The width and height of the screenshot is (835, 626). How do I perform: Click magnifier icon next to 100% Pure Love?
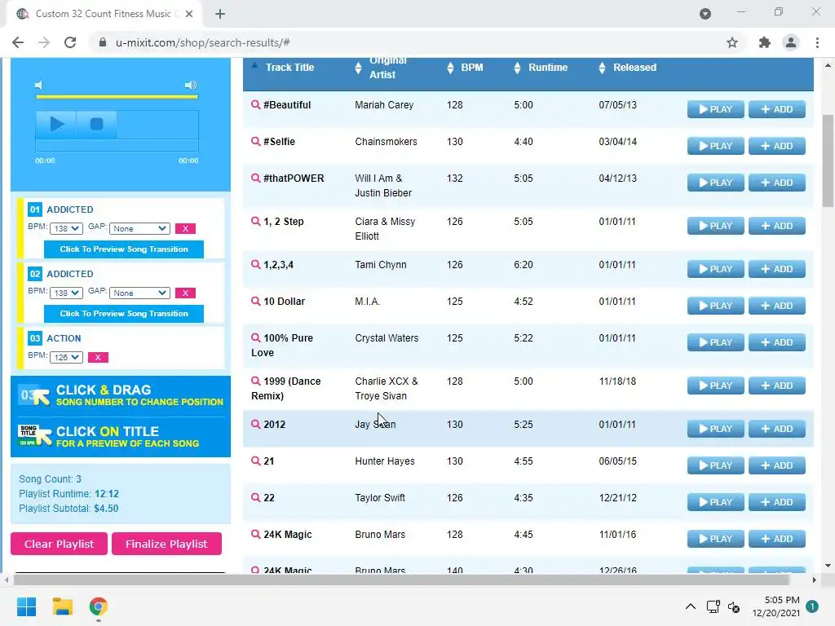click(255, 338)
